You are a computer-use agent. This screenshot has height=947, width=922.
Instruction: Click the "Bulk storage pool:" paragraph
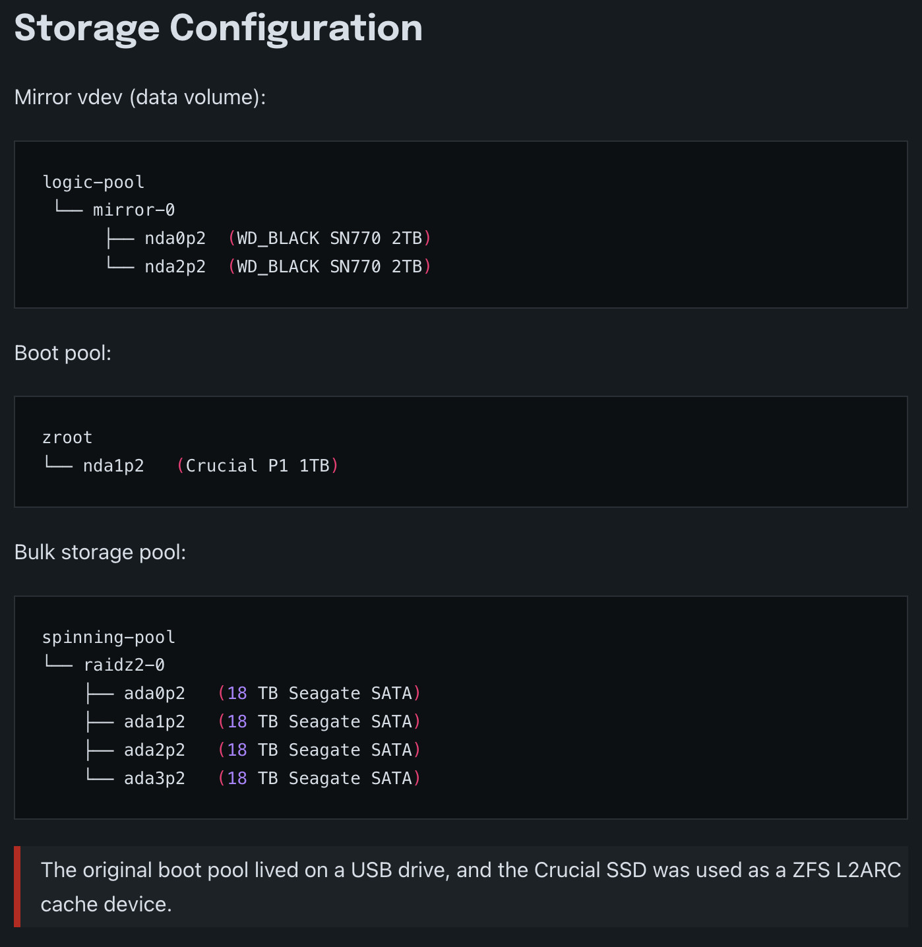click(x=100, y=553)
